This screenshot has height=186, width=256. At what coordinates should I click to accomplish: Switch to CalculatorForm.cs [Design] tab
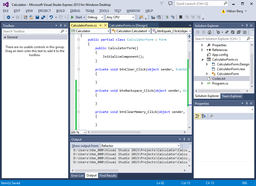(x=128, y=25)
